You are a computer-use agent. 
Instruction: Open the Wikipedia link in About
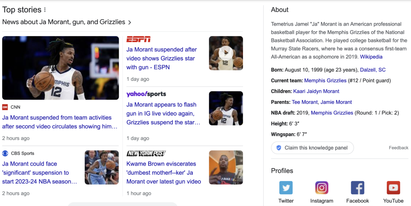(371, 57)
